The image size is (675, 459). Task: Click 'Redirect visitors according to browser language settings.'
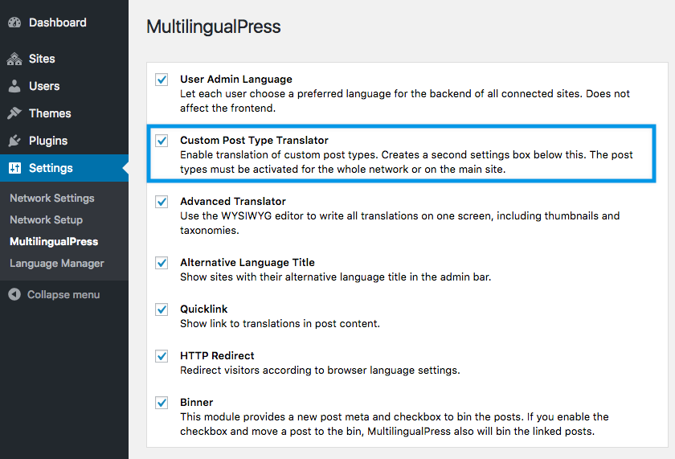[320, 371]
